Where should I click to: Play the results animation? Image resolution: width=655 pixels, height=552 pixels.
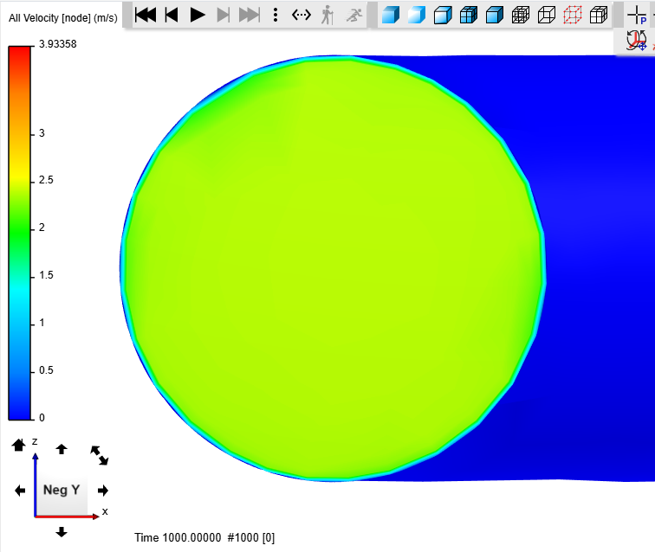pos(198,15)
